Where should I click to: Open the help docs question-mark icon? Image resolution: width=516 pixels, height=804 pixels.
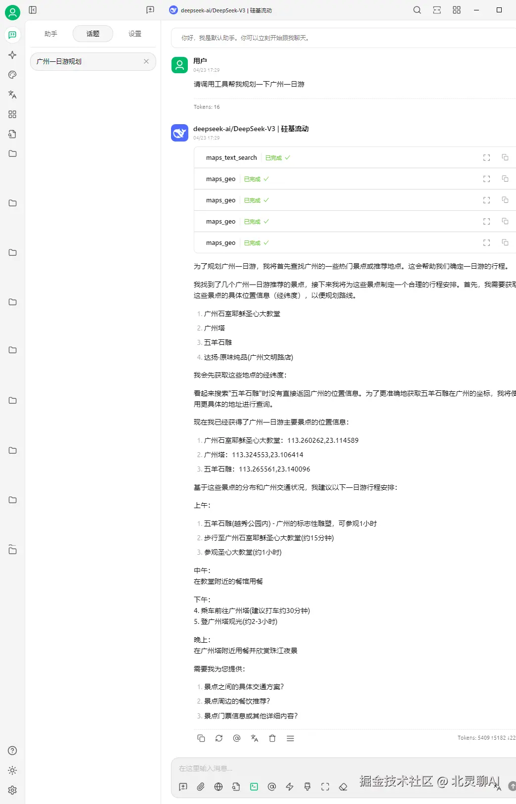point(12,751)
